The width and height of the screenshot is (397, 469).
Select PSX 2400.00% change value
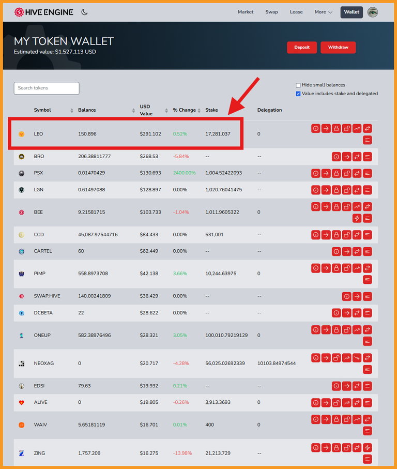(x=184, y=173)
